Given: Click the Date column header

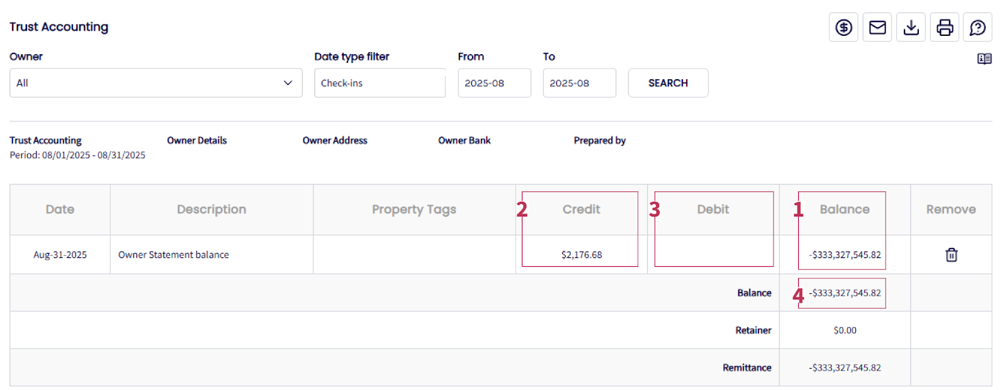Looking at the screenshot, I should pos(60,209).
